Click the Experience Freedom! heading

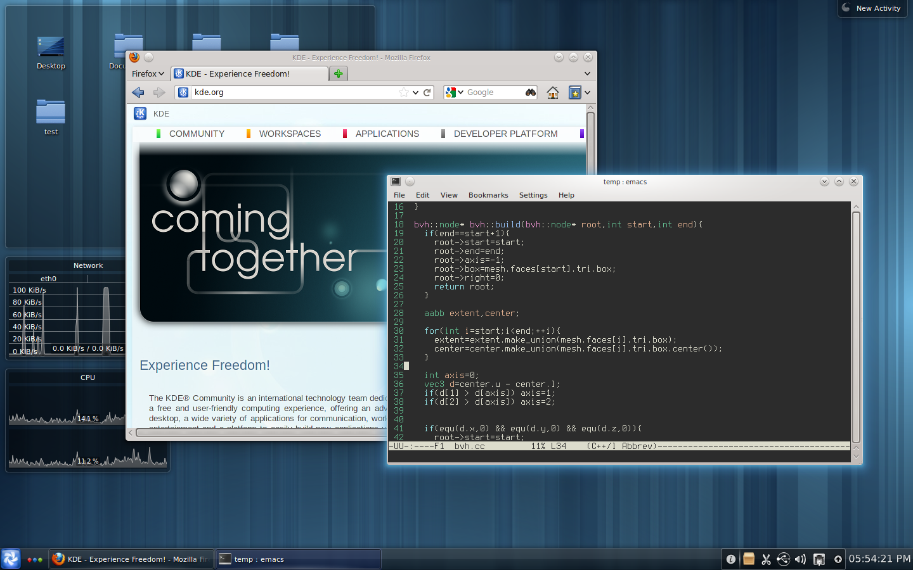(x=205, y=365)
